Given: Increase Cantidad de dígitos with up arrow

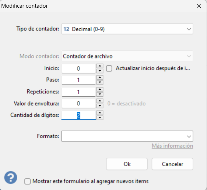Looking at the screenshot, I should pos(100,113).
